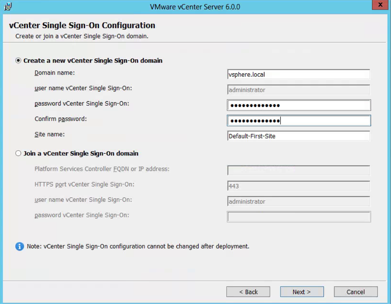Click the password vCenter Single Sign-On field under Create
Image resolution: width=391 pixels, height=304 pixels.
pos(299,105)
